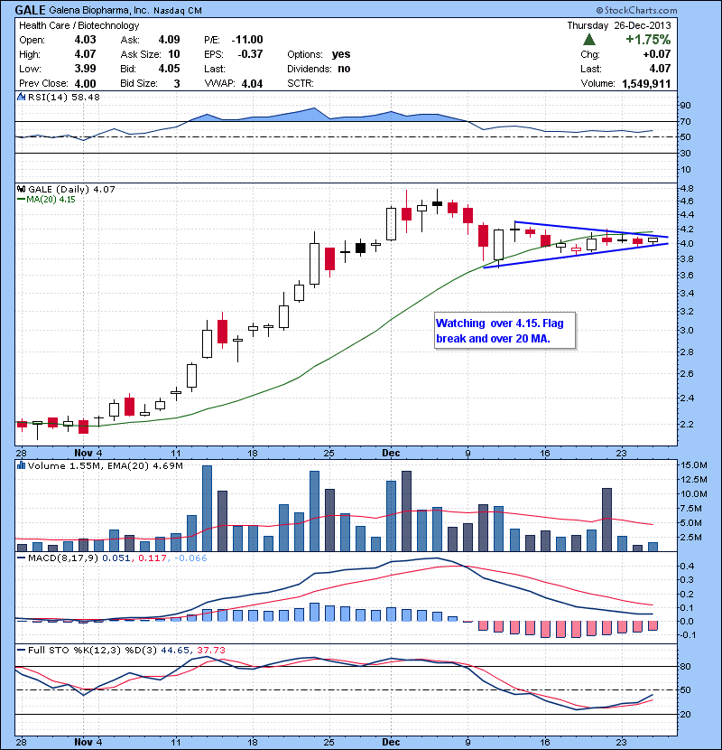Screen dimensions: 722x750
Task: Click the Thursday 26-Dec-2013 date
Action: point(619,26)
